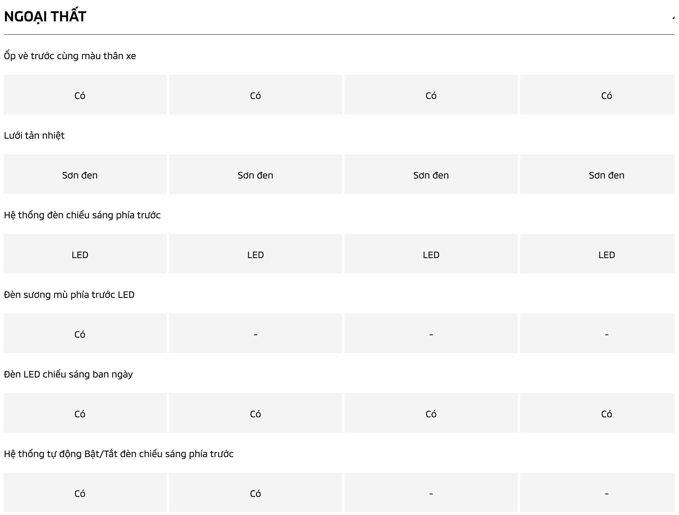The image size is (679, 515).
Task: Click third-column dash under auto Bật/Tắt đèn
Action: point(431,494)
